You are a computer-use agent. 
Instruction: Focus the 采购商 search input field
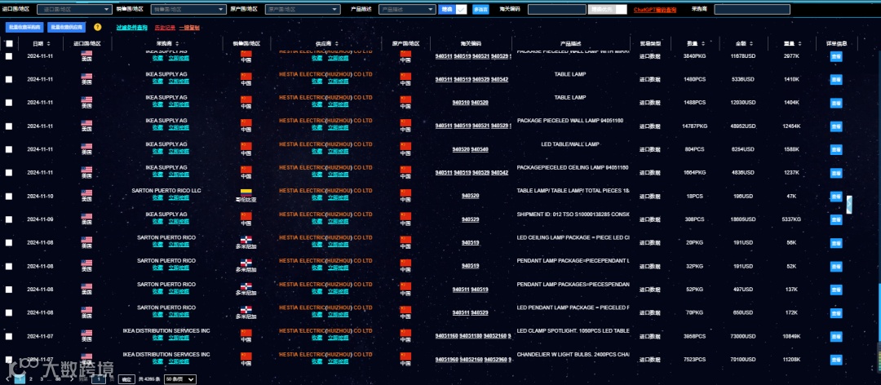(x=752, y=10)
